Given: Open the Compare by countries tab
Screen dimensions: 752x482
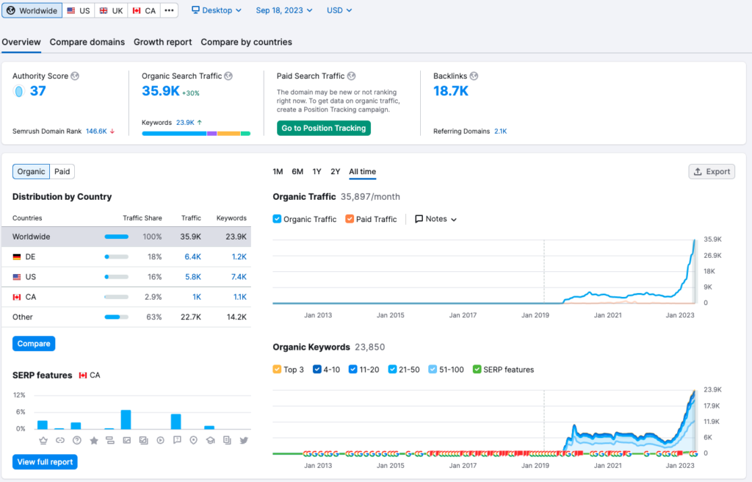Looking at the screenshot, I should (247, 42).
